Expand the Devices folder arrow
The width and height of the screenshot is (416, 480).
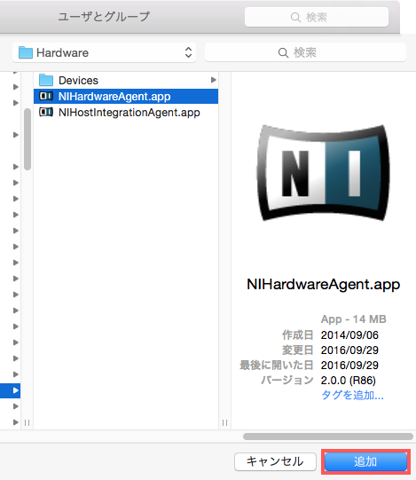[214, 80]
